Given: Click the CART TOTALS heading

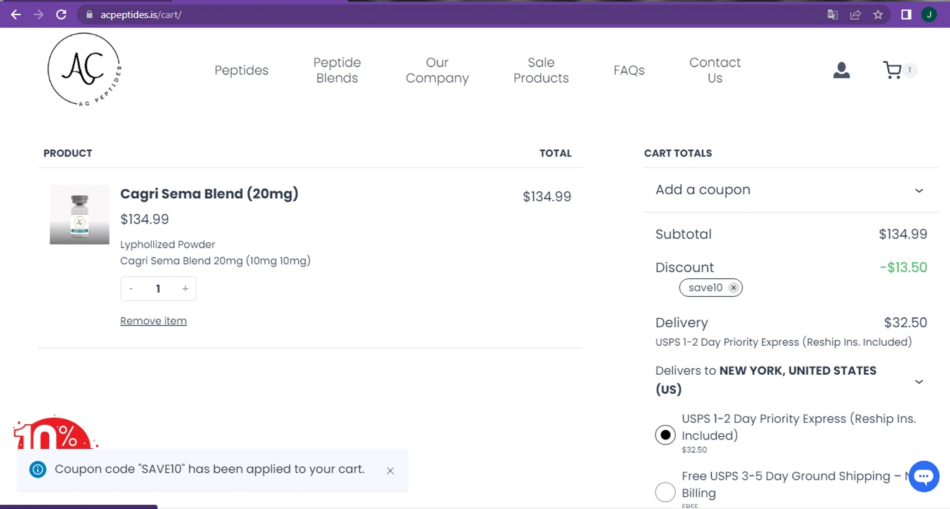Looking at the screenshot, I should pyautogui.click(x=678, y=153).
